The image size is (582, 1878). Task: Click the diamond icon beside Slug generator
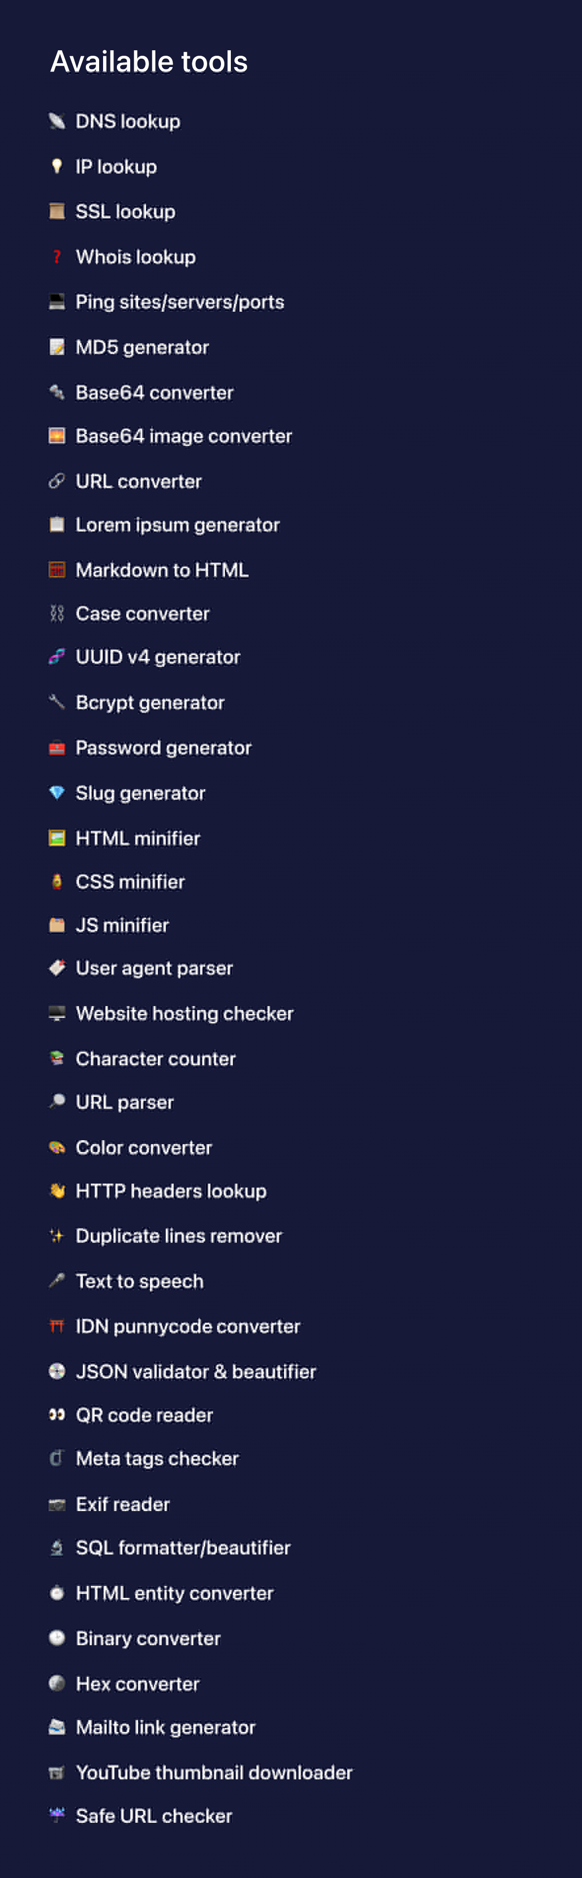tap(57, 793)
